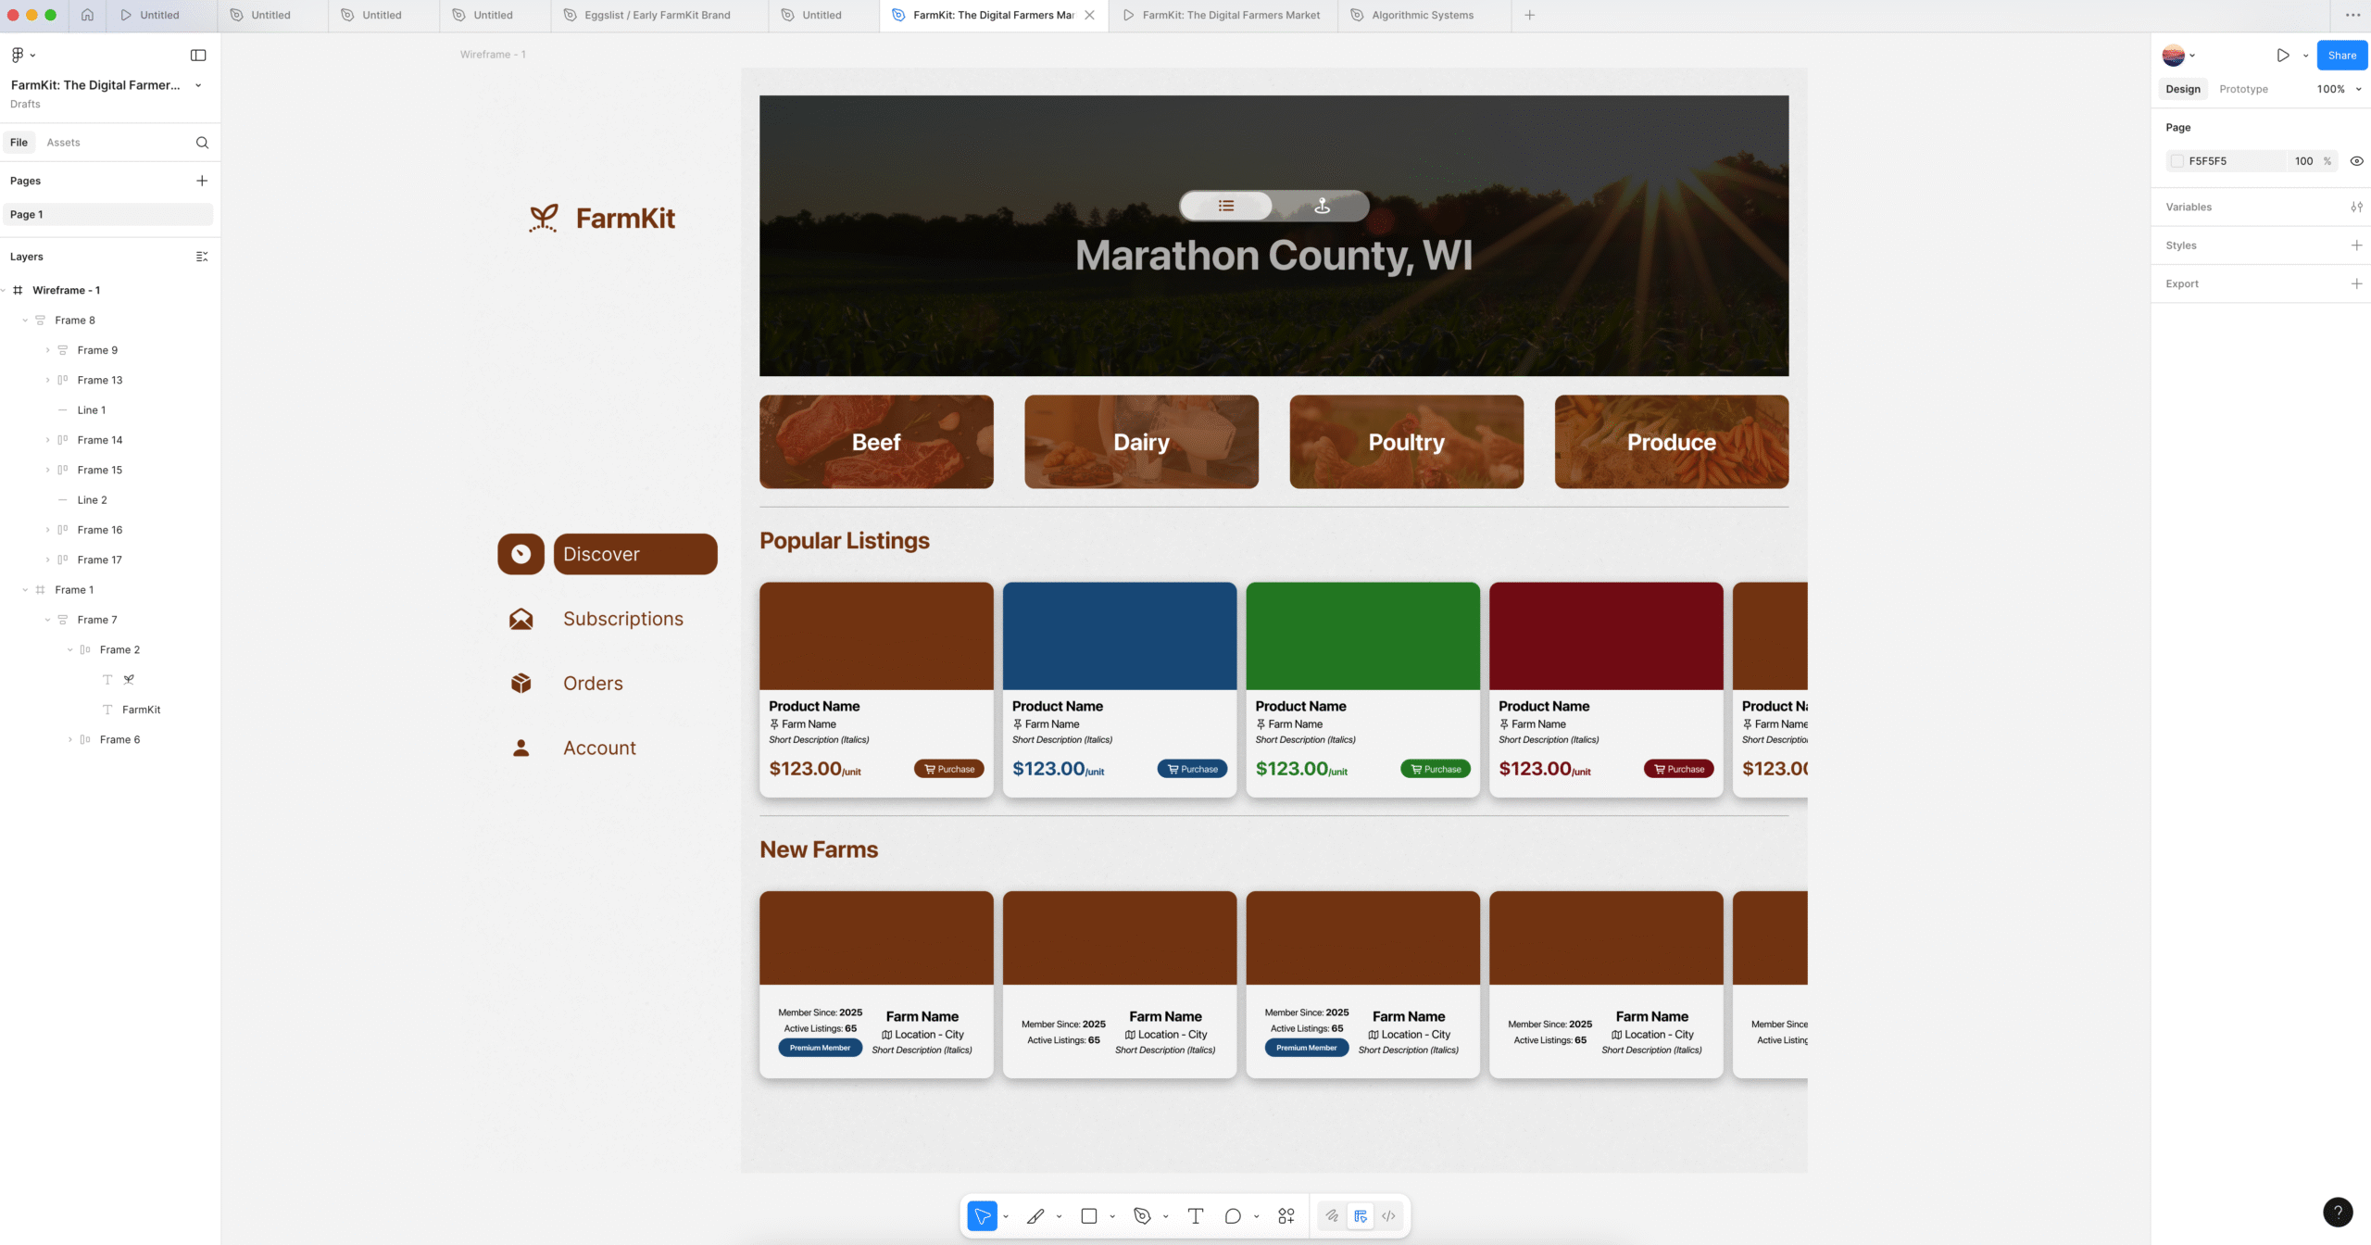This screenshot has height=1245, width=2371.
Task: Click the Share button
Action: pyautogui.click(x=2341, y=56)
